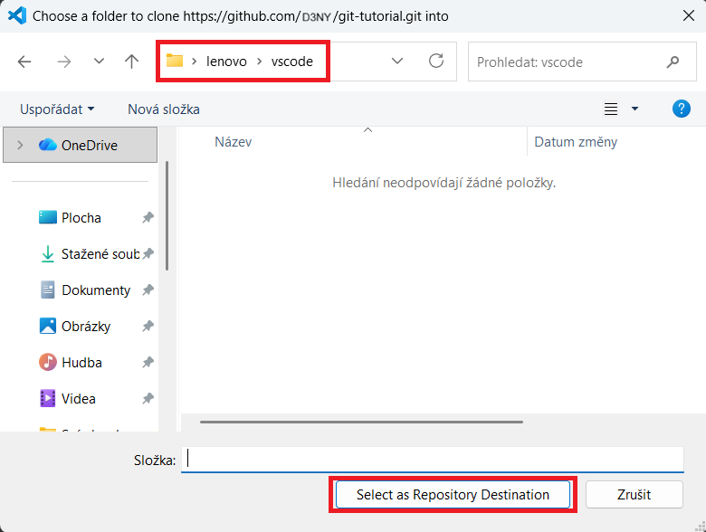Viewport: 706px width, 532px height.
Task: Sort by the Název column header
Action: click(234, 142)
